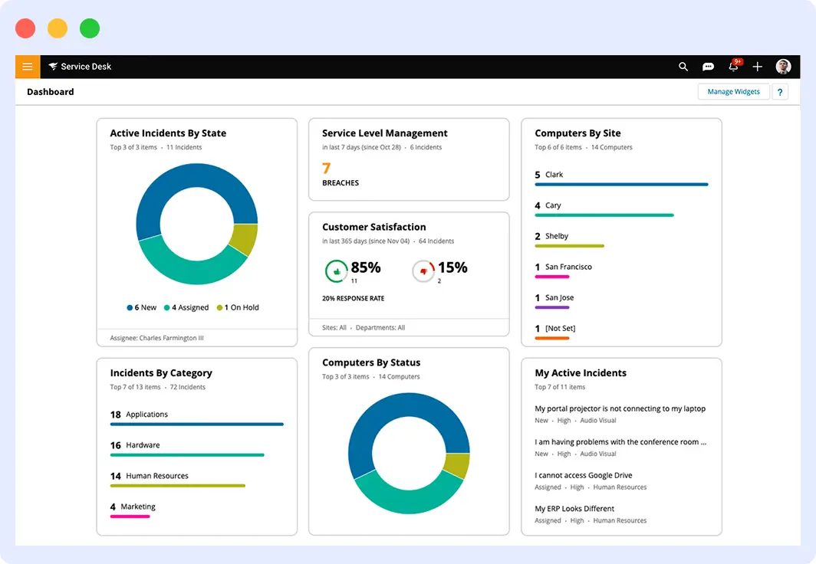
Task: Open the help question mark button
Action: click(780, 91)
